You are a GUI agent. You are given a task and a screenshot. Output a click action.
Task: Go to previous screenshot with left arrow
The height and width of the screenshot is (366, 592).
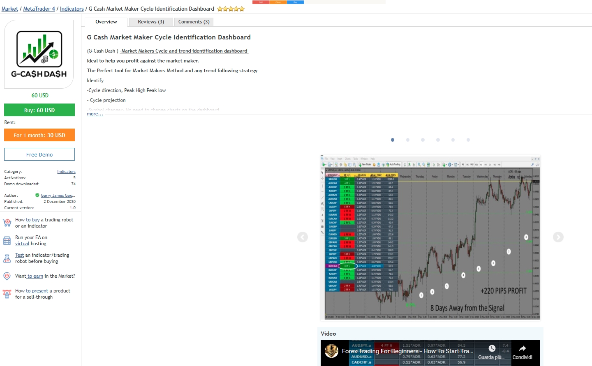click(x=303, y=237)
